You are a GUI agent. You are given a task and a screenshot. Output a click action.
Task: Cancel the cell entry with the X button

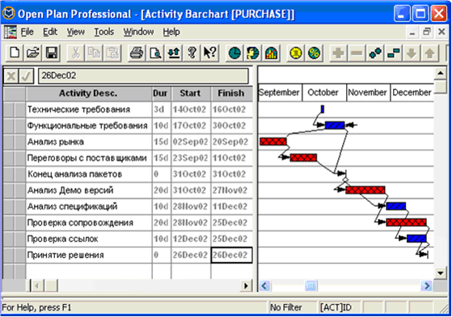(11, 76)
